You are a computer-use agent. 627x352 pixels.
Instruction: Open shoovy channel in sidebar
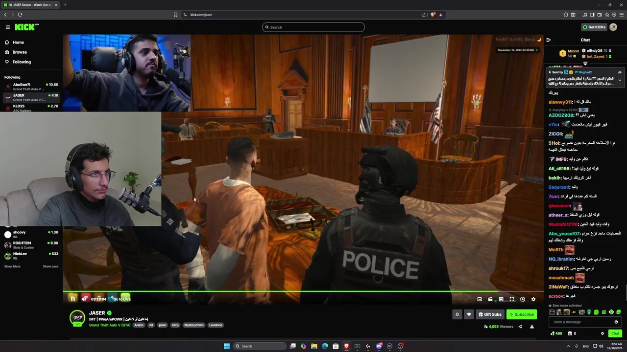(x=31, y=234)
